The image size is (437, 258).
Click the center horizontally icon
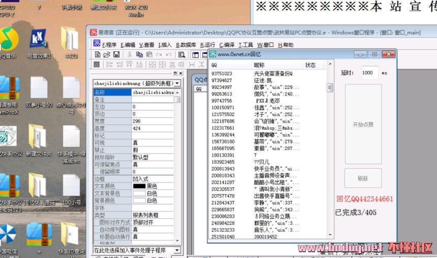click(152, 64)
